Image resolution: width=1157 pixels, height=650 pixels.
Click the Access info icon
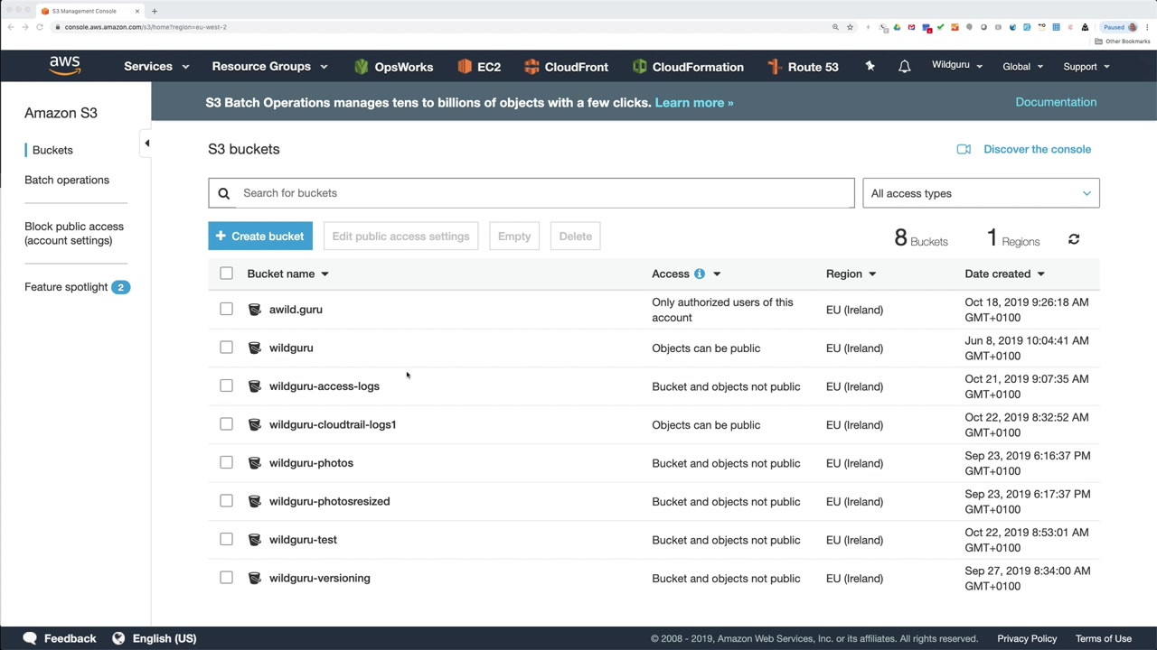click(699, 274)
